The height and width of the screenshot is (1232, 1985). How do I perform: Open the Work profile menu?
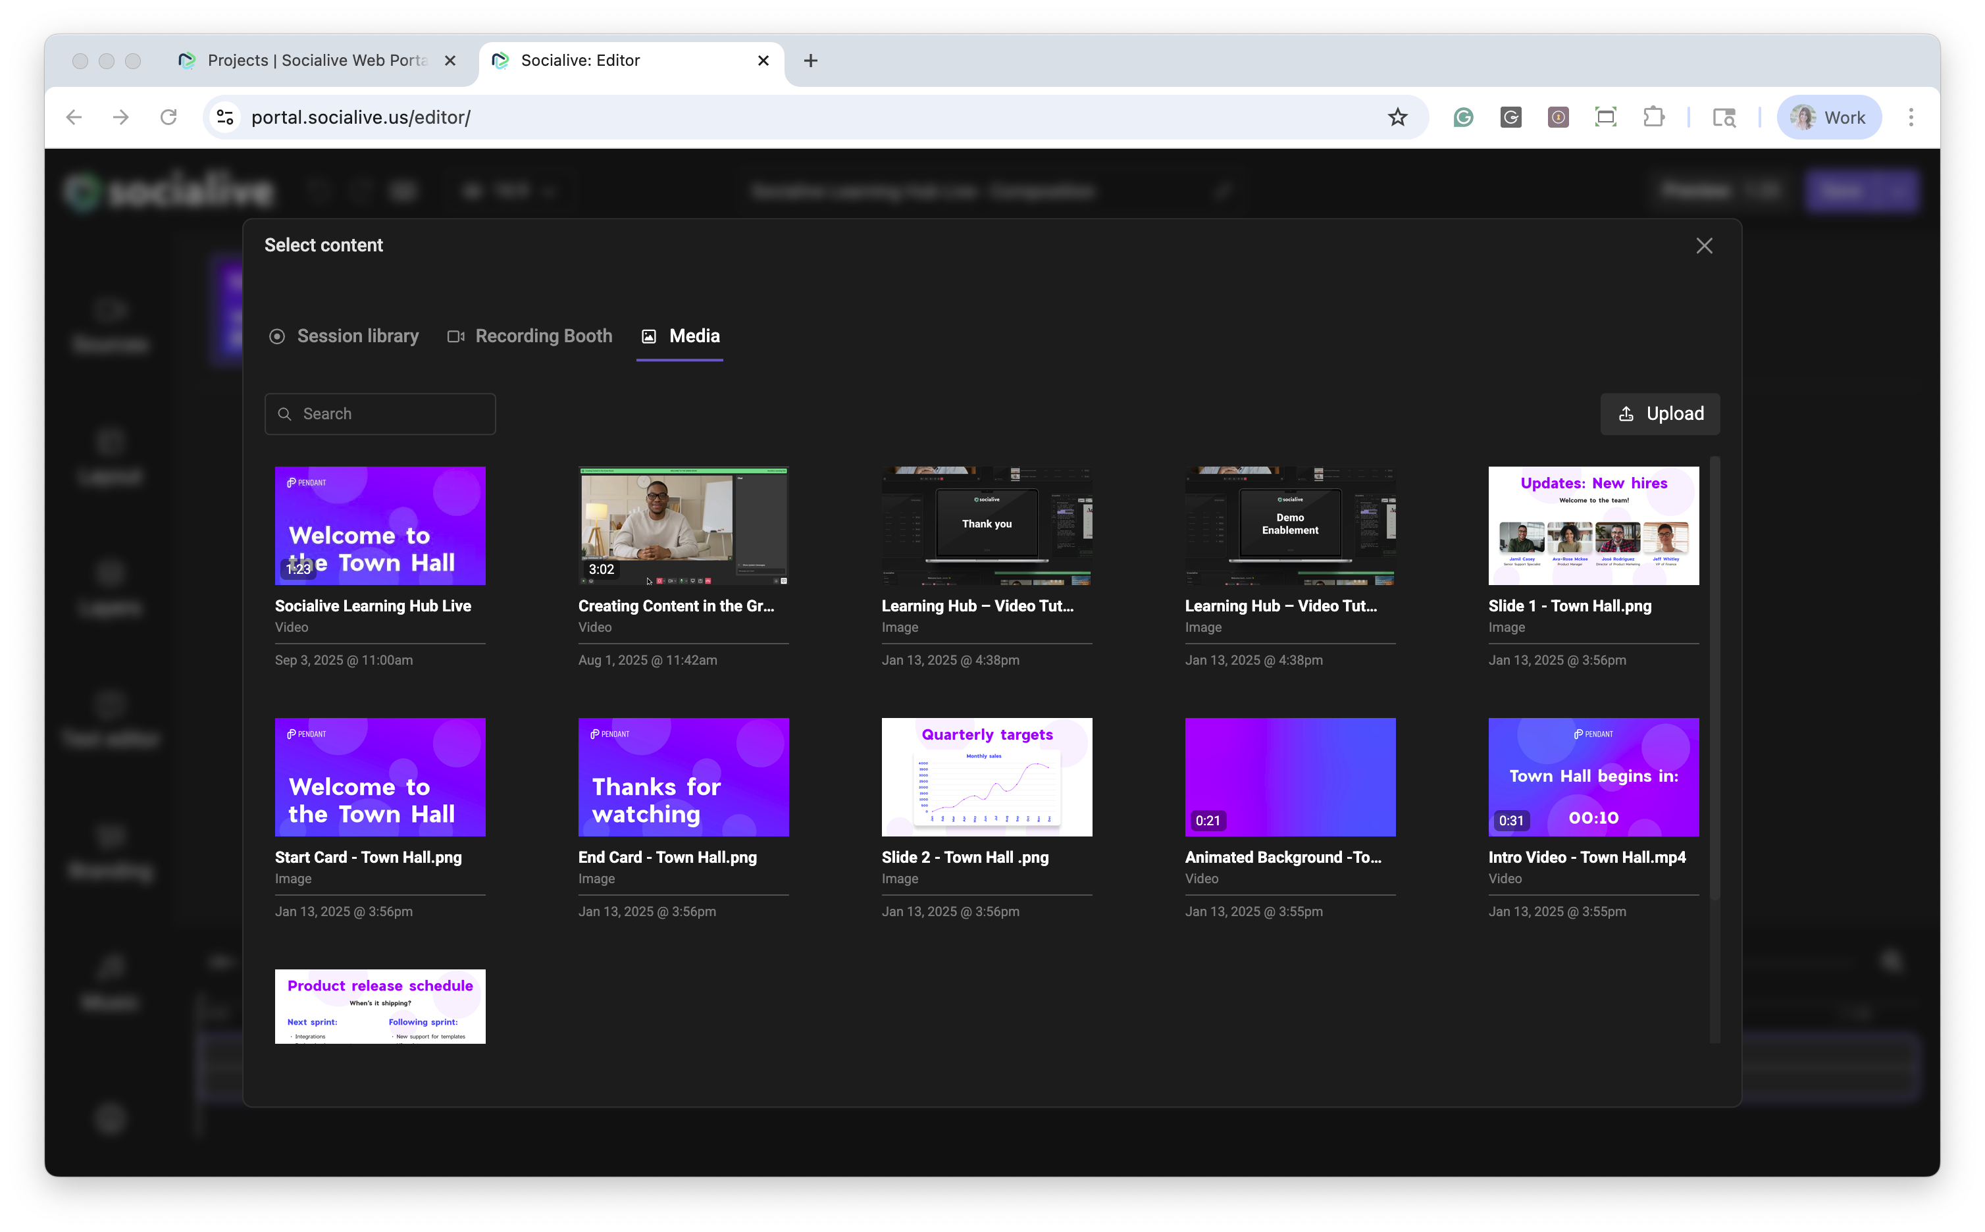[x=1828, y=117]
